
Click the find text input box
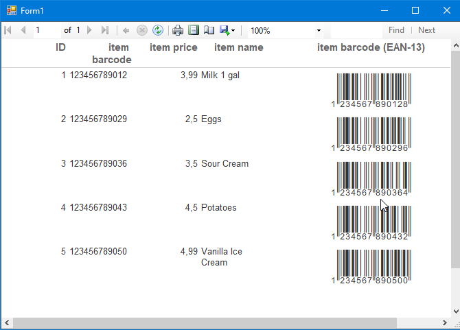(x=356, y=30)
